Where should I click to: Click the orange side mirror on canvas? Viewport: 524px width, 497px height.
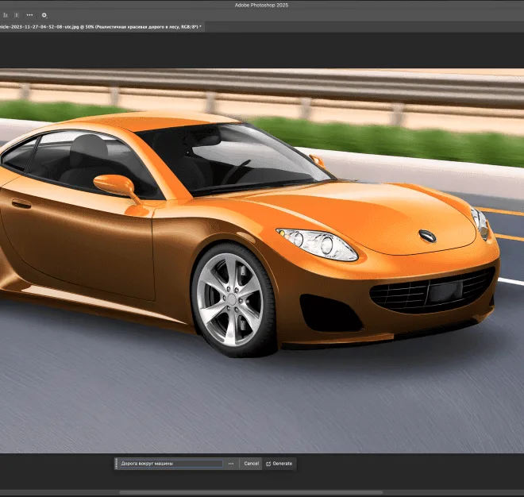coord(115,185)
